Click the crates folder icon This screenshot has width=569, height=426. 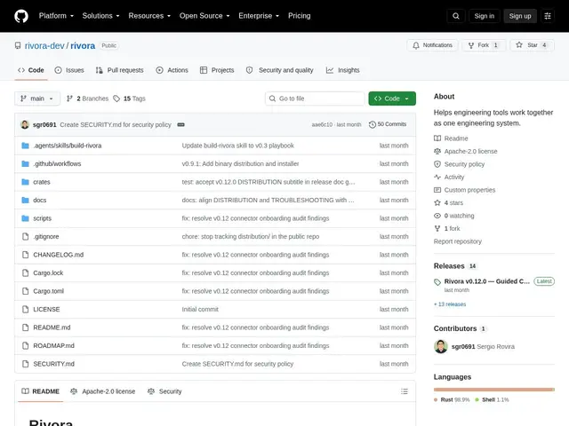26,182
